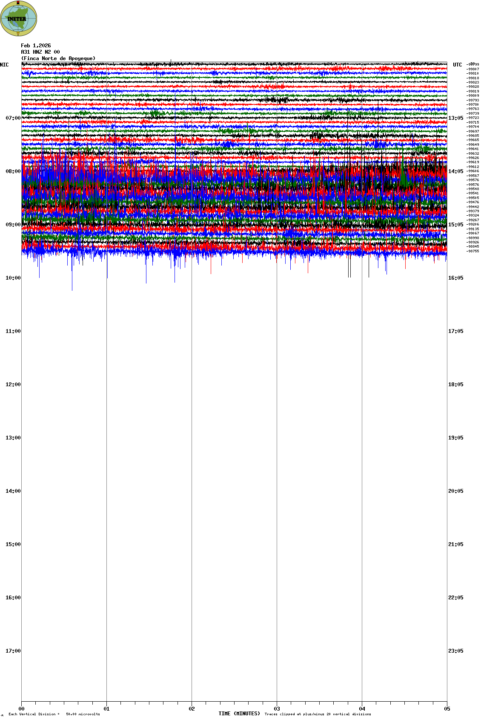Click the 20:05 UTC time marker
The height and width of the screenshot is (720, 481).
455,491
